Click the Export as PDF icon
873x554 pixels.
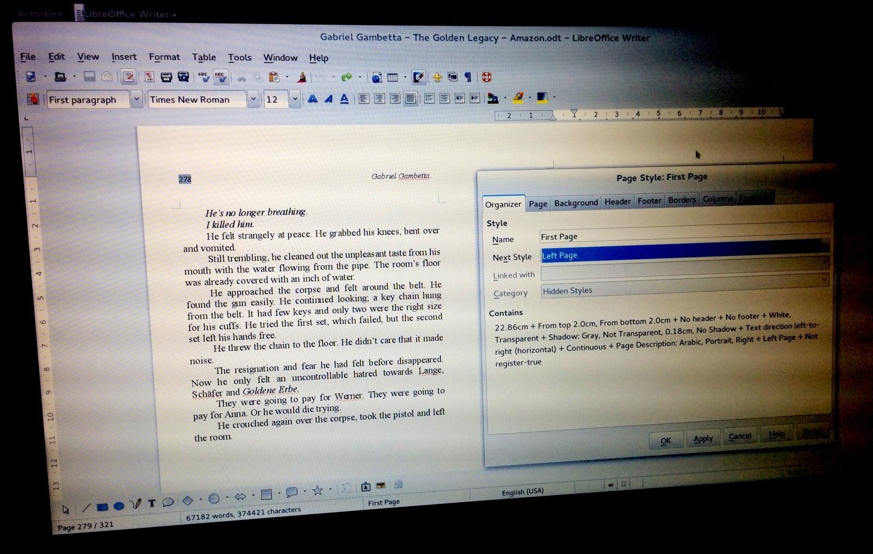(149, 77)
